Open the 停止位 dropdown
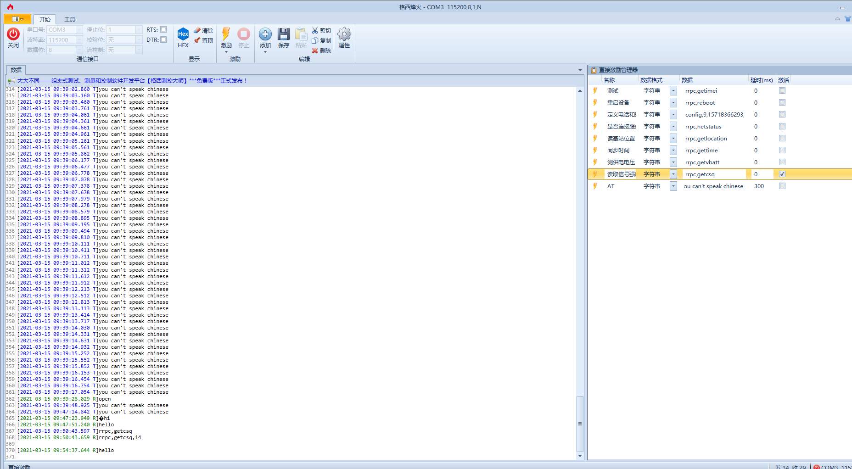The image size is (852, 469). pyautogui.click(x=139, y=30)
